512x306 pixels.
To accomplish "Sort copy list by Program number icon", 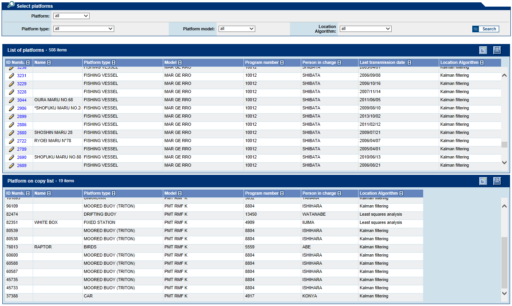I will (282, 193).
